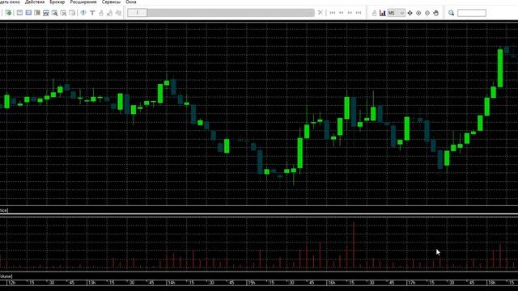Image resolution: width=518 pixels, height=291 pixels.
Task: Step back with the << navigation button
Action: coord(342,13)
